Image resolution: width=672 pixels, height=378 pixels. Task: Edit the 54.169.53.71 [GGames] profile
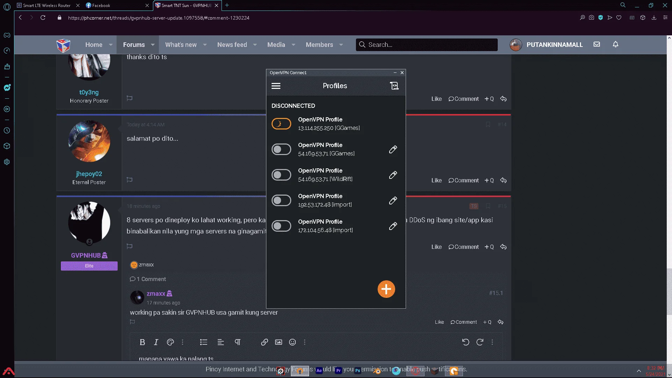point(393,149)
